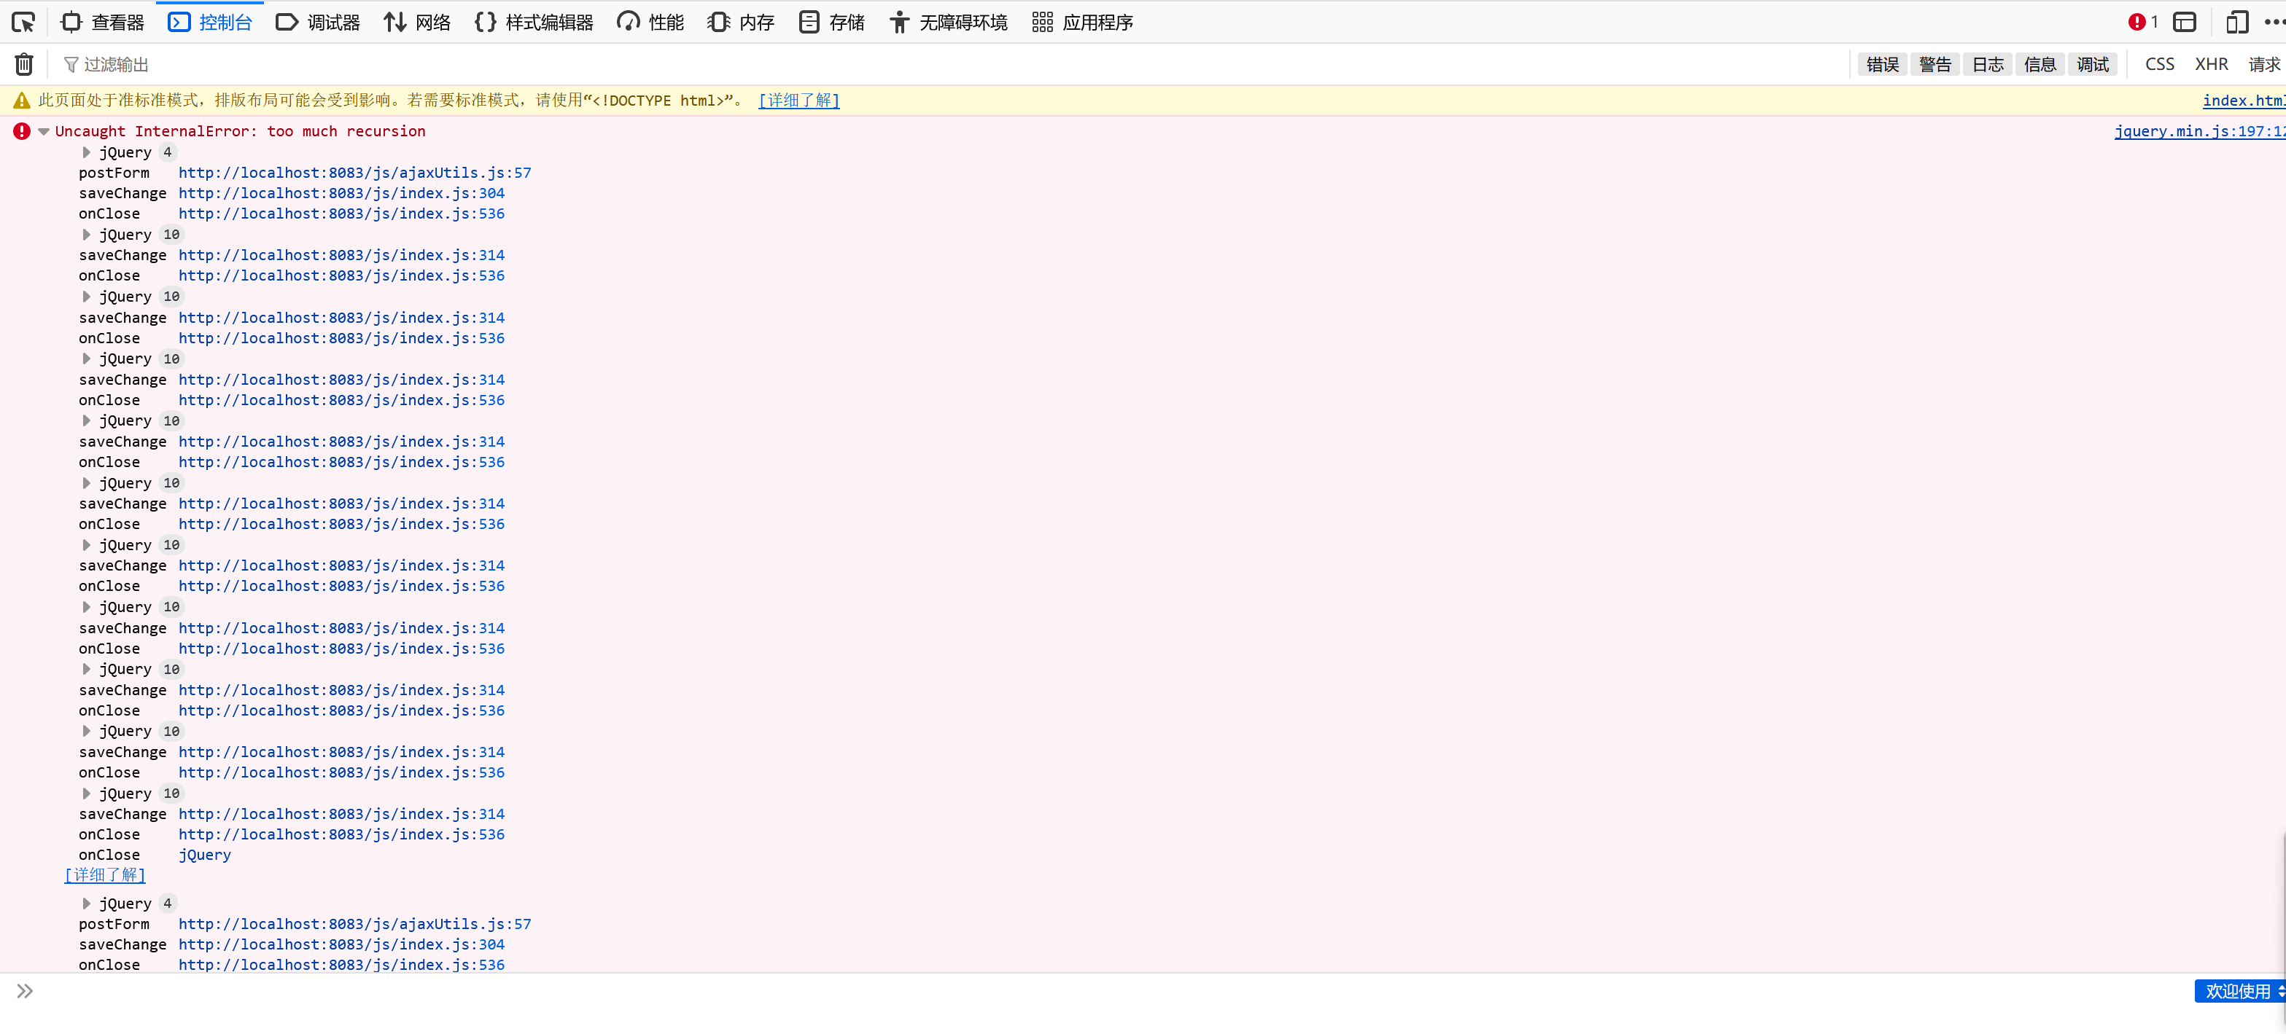Open the Application (应用程序) tab
Screen dimensions: 2286x1034
[1083, 22]
